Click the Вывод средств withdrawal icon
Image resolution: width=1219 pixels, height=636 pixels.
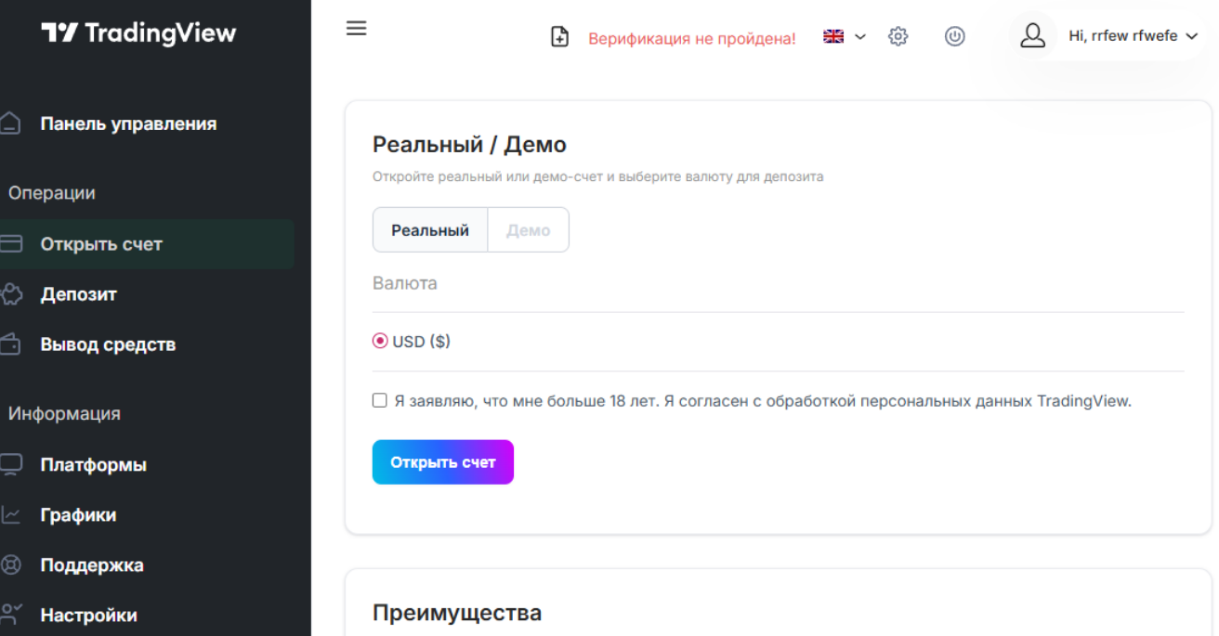click(x=12, y=344)
